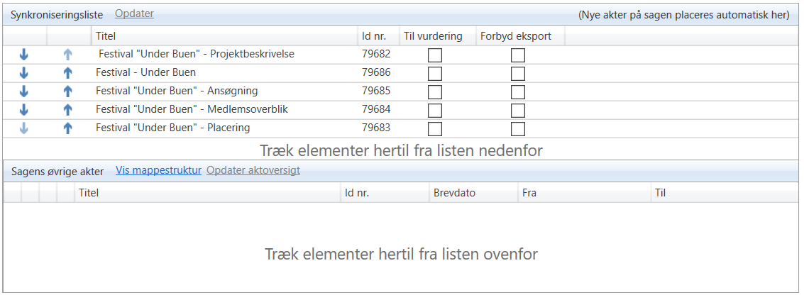The width and height of the screenshot is (804, 295).
Task: Enable 'Forbyd eksport' for Festival - Under Buen
Action: (x=518, y=74)
